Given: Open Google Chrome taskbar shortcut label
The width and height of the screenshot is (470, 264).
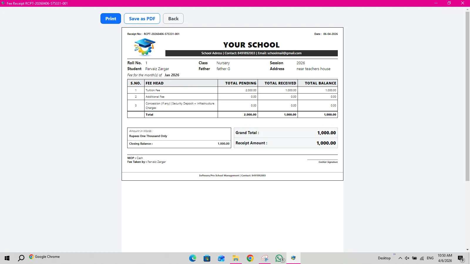Looking at the screenshot, I should click(44, 257).
